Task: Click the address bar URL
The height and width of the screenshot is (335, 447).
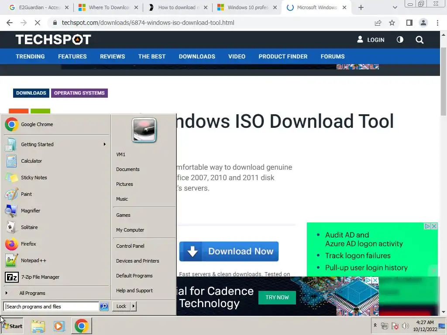Action: tap(148, 23)
